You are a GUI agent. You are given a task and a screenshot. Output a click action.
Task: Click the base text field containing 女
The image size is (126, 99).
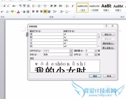pos(47,43)
